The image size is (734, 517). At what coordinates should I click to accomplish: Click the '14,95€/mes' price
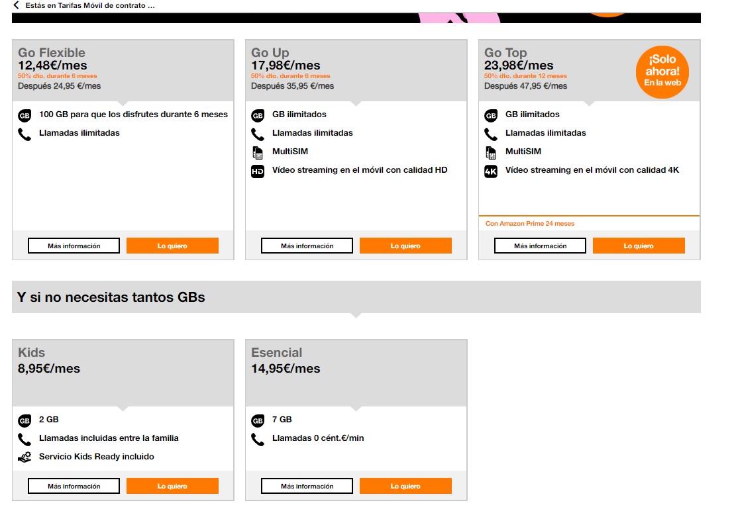(x=286, y=369)
